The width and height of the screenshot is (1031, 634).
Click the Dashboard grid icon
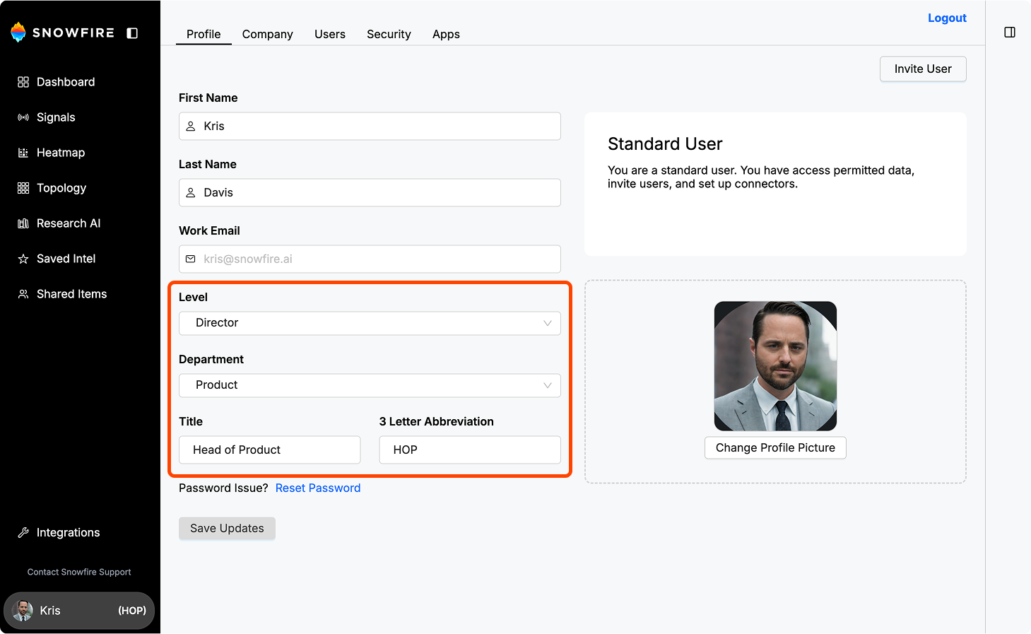[x=23, y=82]
